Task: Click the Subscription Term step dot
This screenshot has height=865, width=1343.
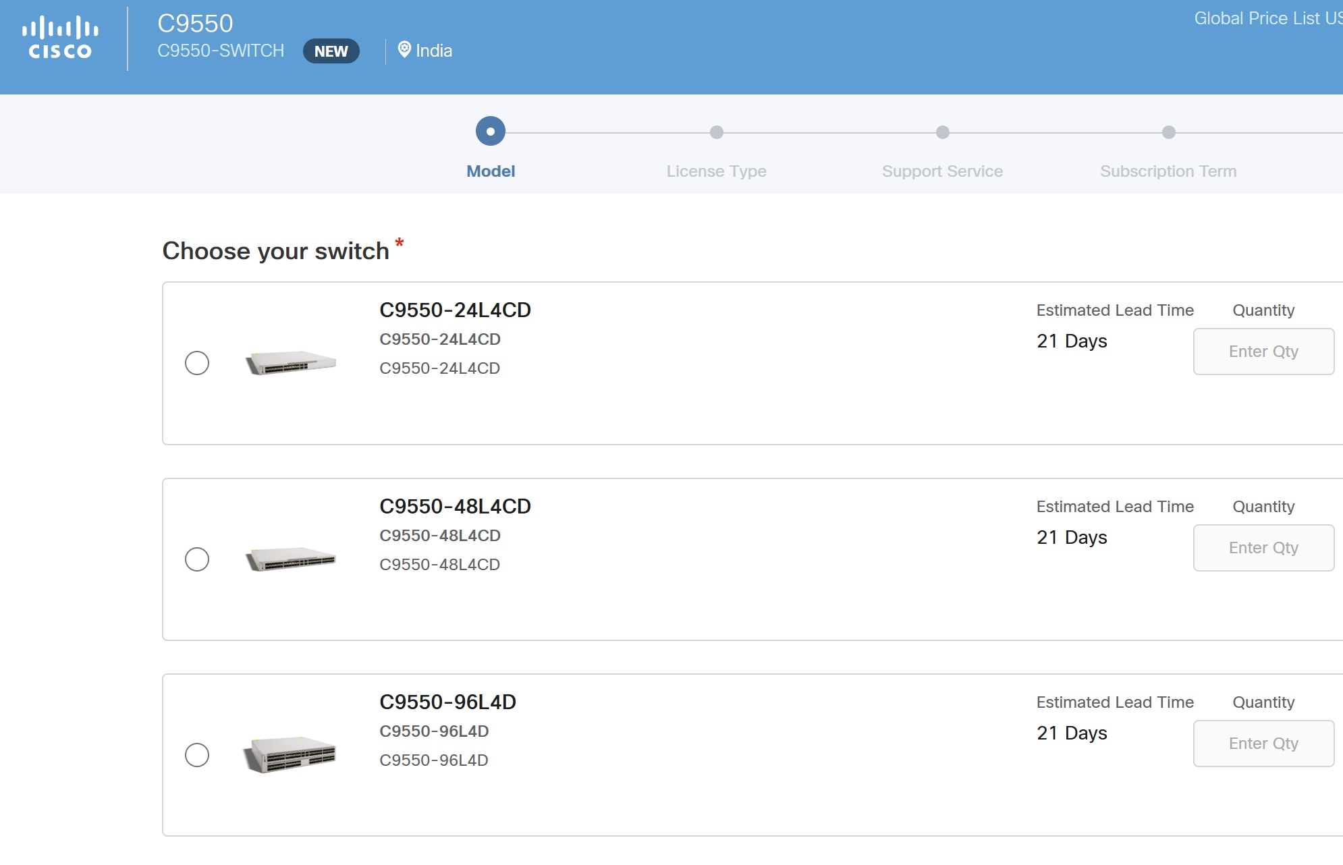Action: click(1169, 132)
